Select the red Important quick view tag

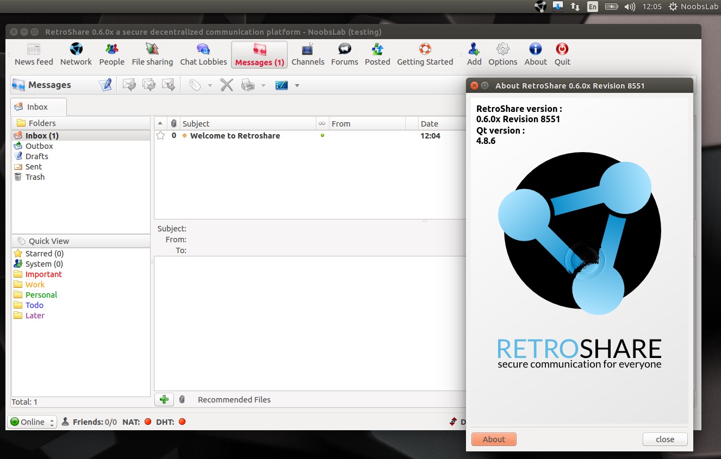coord(43,274)
